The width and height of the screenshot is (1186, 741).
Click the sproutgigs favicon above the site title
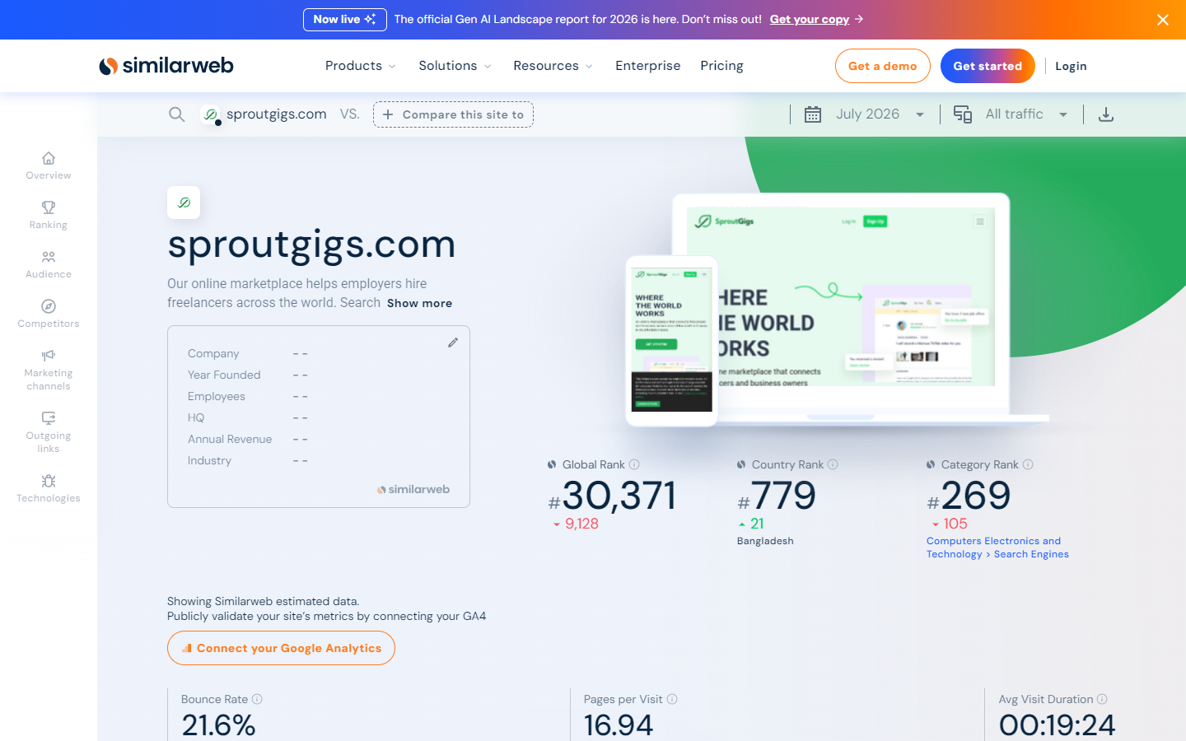(184, 203)
